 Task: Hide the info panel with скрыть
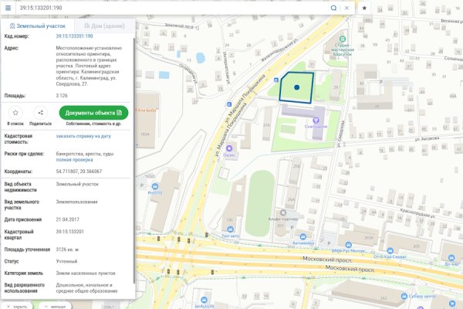[15, 305]
